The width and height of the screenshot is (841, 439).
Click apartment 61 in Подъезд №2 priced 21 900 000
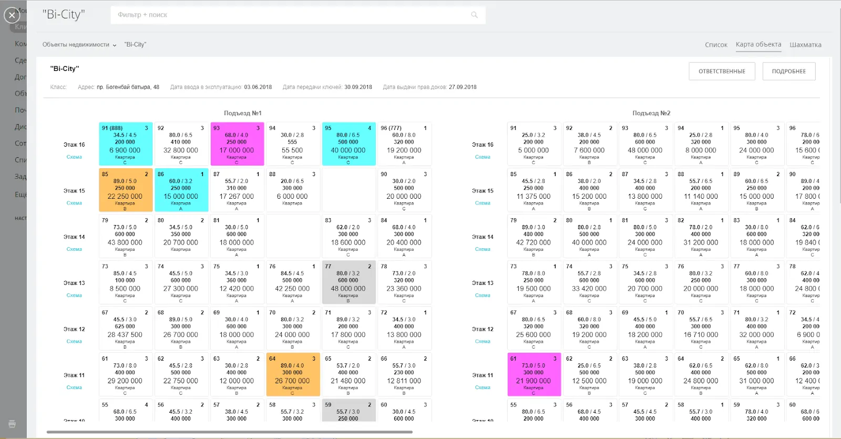[534, 375]
